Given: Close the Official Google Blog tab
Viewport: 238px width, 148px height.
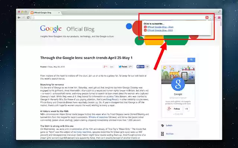Looking at the screenshot, I should 59,13.
